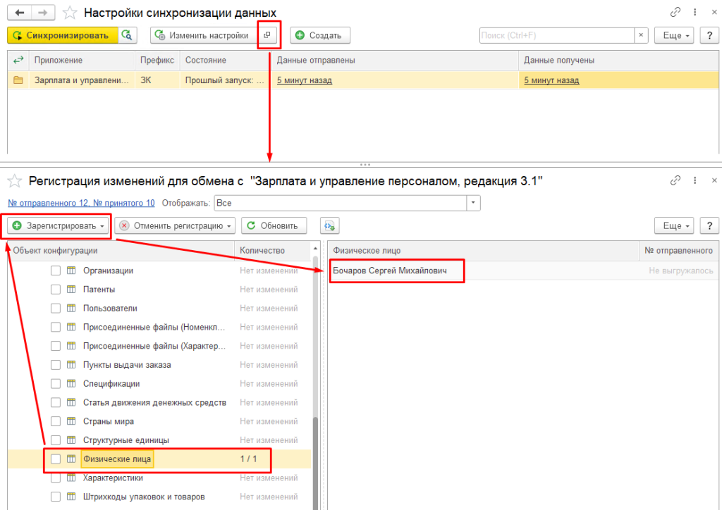Screen dimensions: 722x510
Task: Copy link icon in top window header
Action: pos(675,13)
